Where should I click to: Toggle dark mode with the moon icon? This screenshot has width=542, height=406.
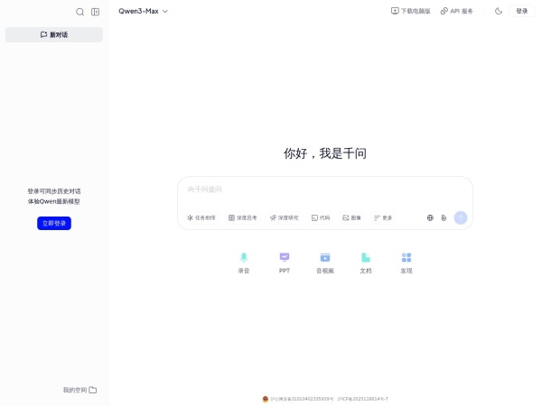click(499, 11)
